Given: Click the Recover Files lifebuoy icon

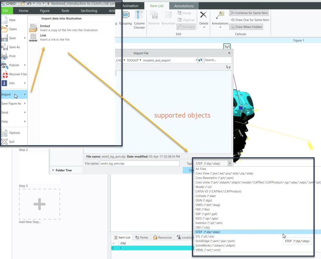Looking at the screenshot, I should [5, 74].
